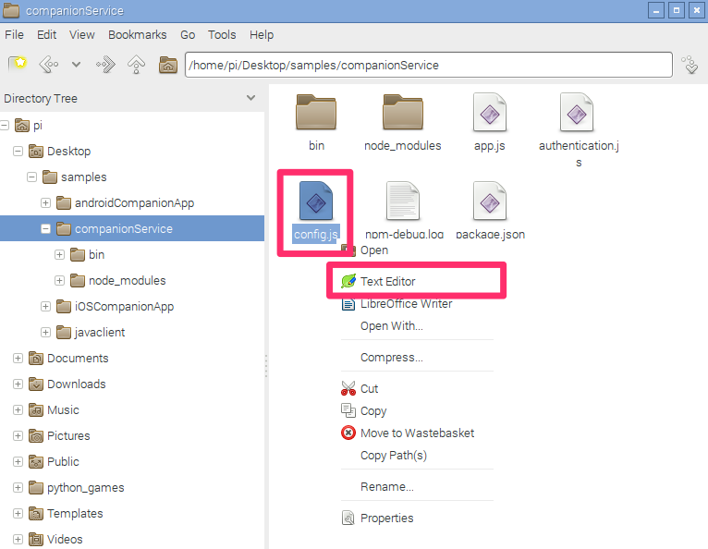Expand the node_modules node in the tree

(x=59, y=280)
